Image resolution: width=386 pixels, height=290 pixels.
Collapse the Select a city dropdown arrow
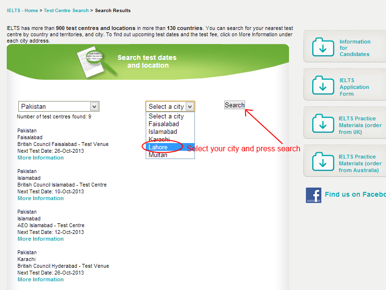coord(190,106)
